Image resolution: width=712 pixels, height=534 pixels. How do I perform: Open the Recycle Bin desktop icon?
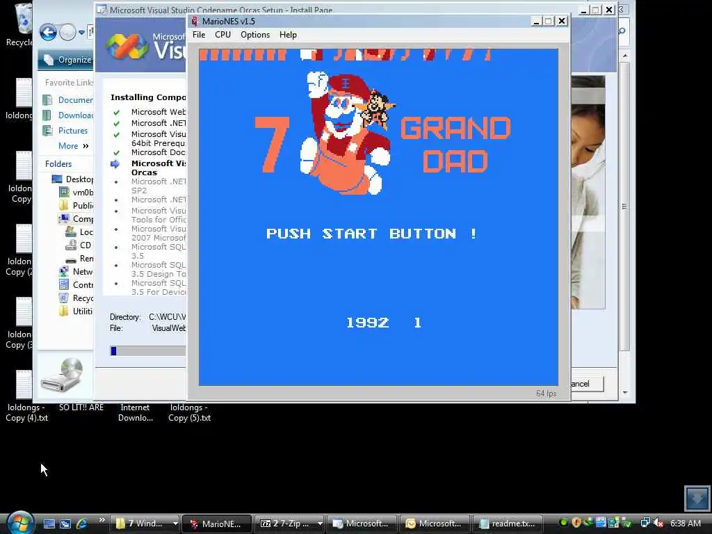coord(19,24)
